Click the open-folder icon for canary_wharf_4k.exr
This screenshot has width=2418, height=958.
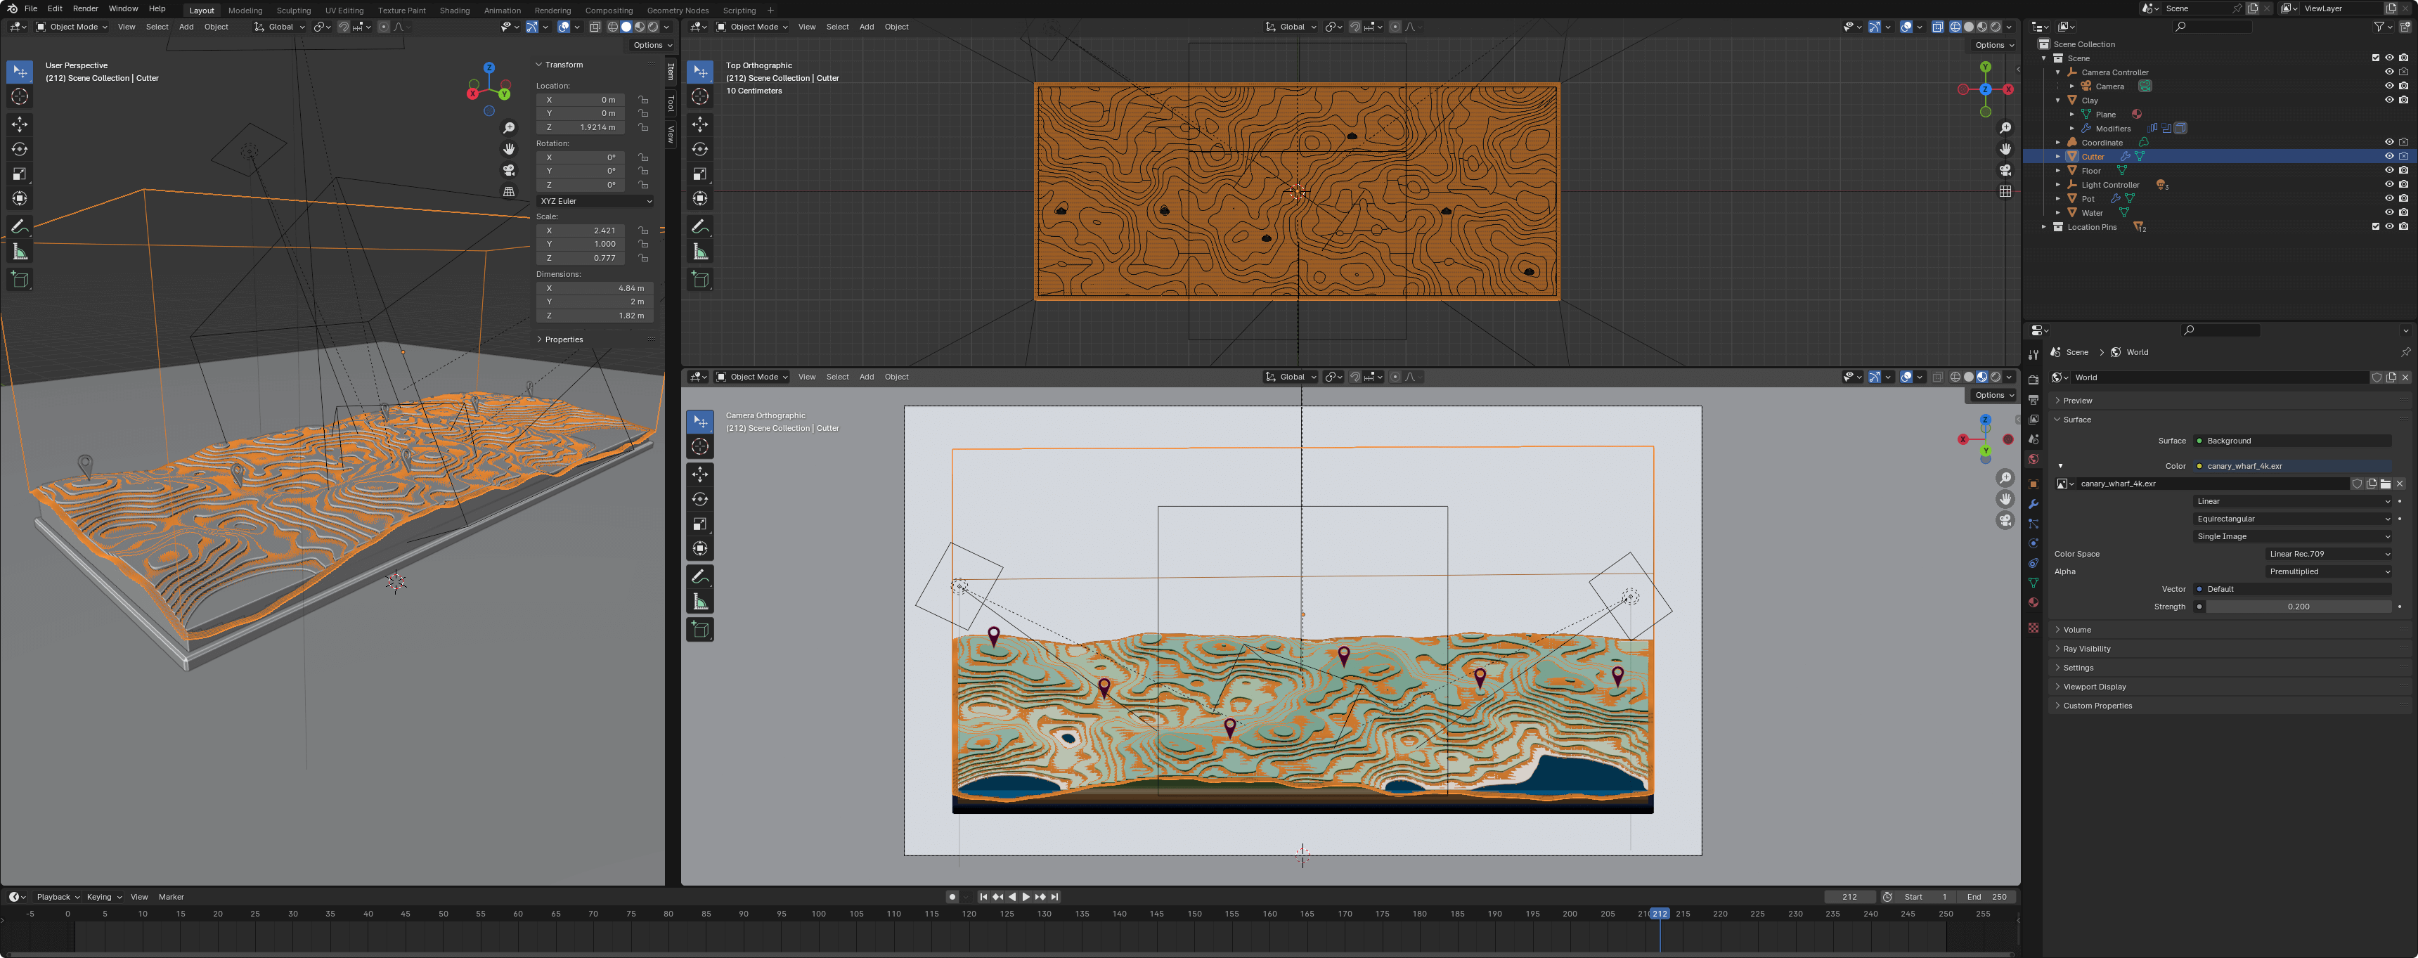point(2385,484)
